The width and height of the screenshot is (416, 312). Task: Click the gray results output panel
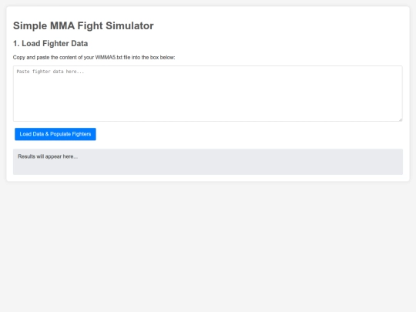click(x=208, y=162)
